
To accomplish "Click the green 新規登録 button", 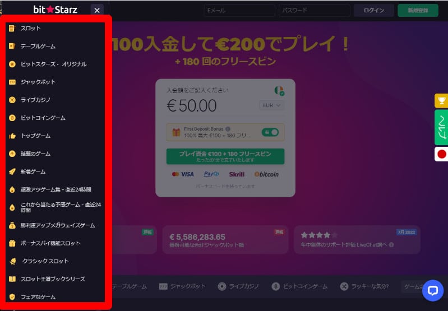I will tap(418, 10).
